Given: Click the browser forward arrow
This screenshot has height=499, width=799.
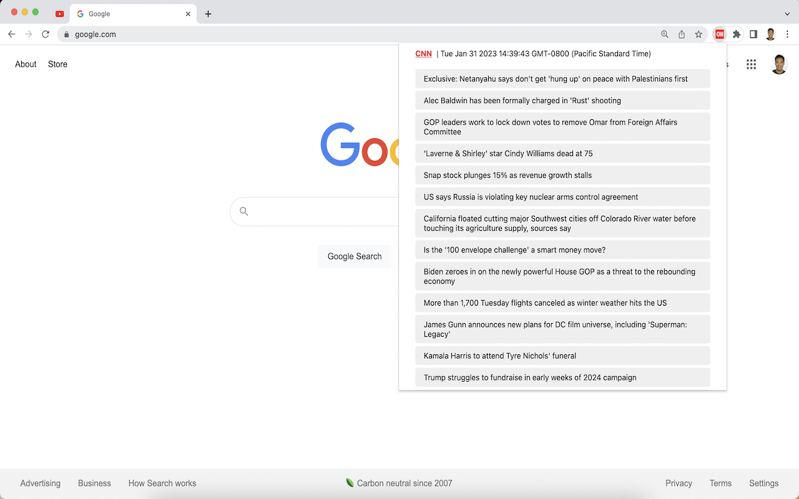Looking at the screenshot, I should [28, 34].
